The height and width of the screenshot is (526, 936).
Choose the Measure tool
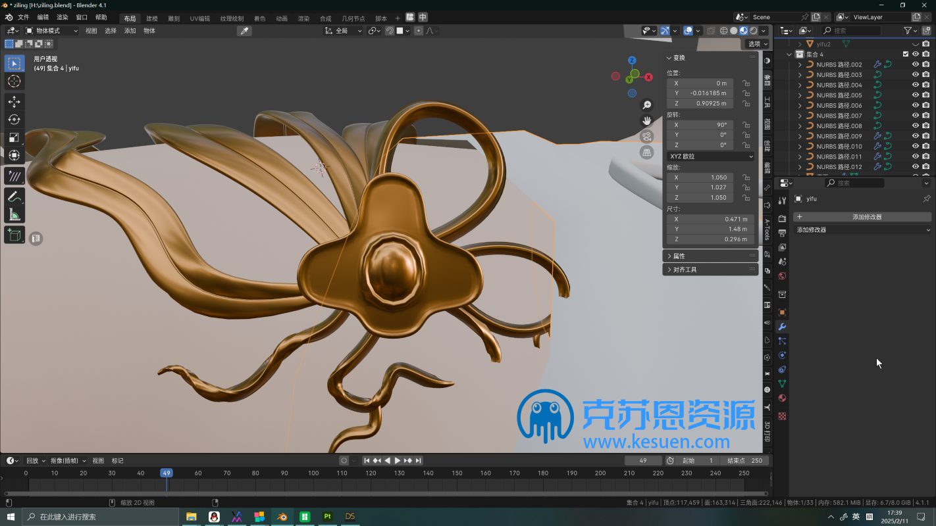point(14,214)
